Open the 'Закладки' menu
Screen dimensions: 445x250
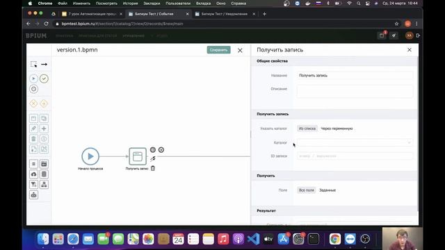coord(152,3)
